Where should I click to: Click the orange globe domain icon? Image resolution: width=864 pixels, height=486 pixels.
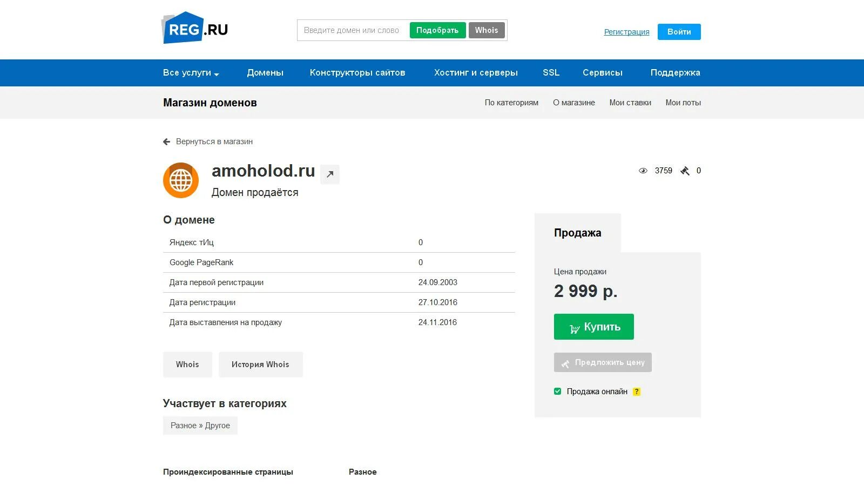coord(181,180)
